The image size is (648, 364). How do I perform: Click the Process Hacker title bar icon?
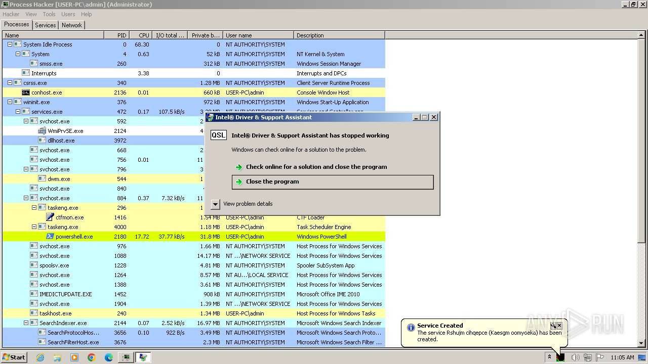pyautogui.click(x=5, y=5)
